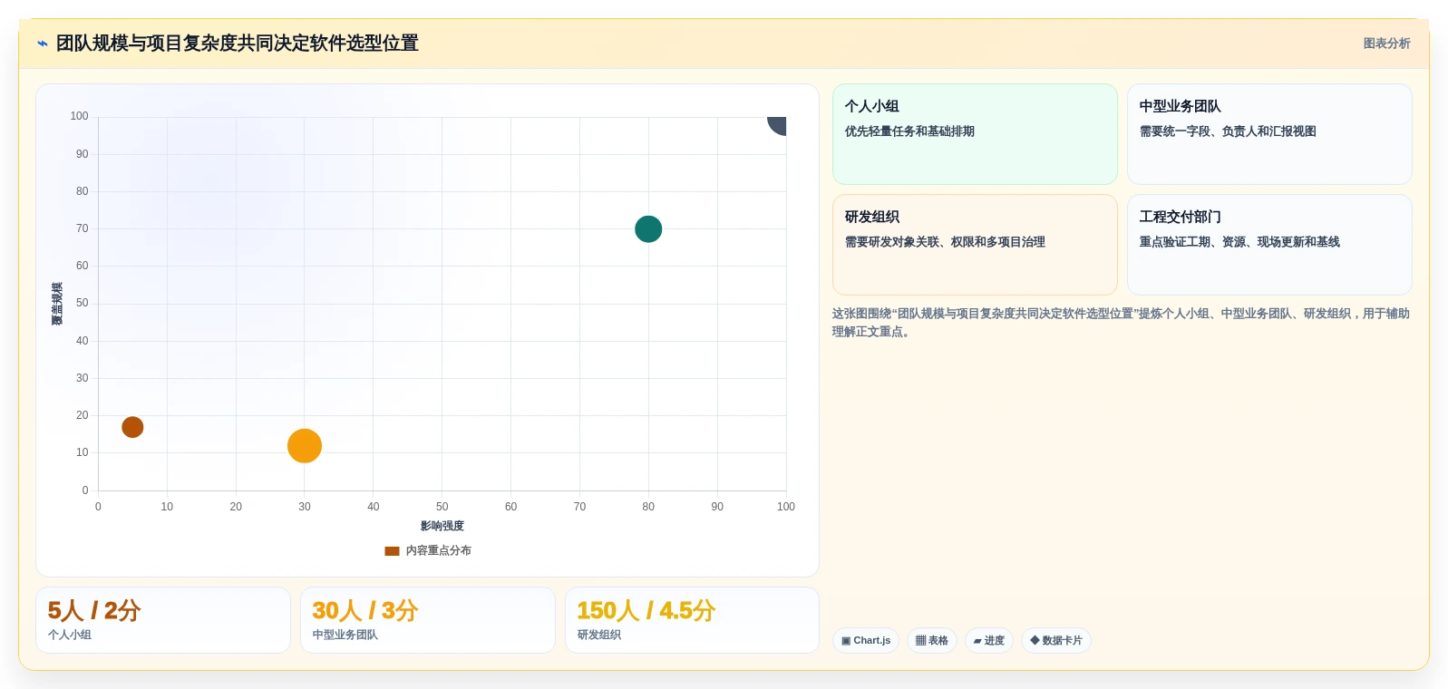The height and width of the screenshot is (689, 1448).
Task: Click the lightning icon beside the title
Action: point(43,44)
